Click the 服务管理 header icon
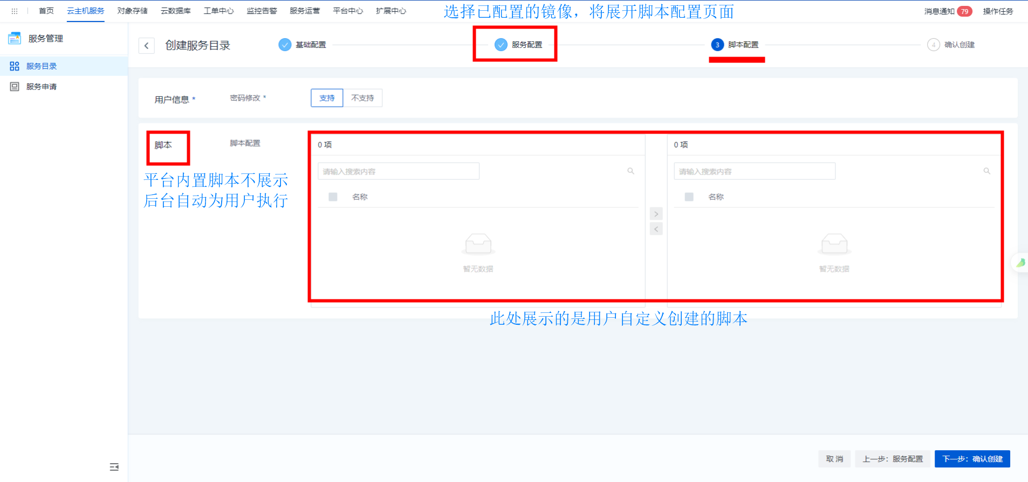Screen dimensions: 1028x482 coord(15,38)
